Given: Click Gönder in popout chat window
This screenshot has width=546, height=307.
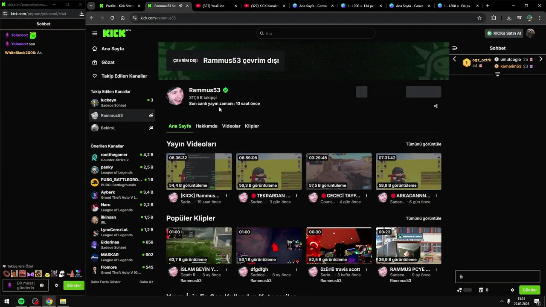Looking at the screenshot, I should [x=74, y=285].
